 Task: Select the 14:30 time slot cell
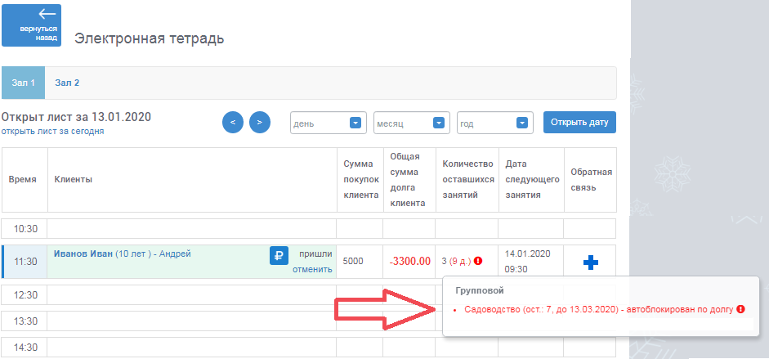pyautogui.click(x=24, y=348)
